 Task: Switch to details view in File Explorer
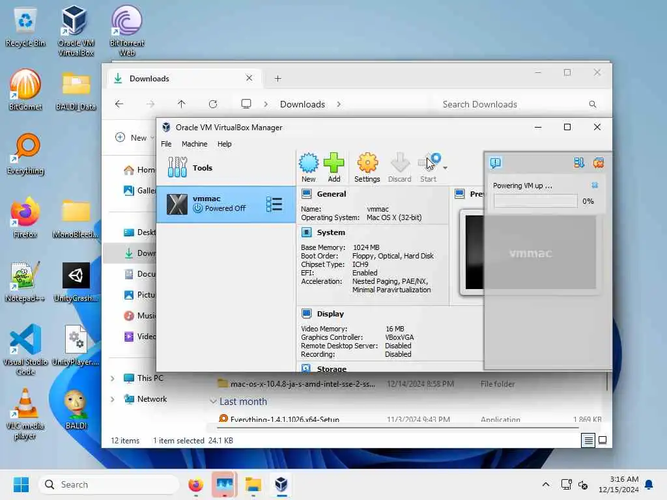[588, 441]
